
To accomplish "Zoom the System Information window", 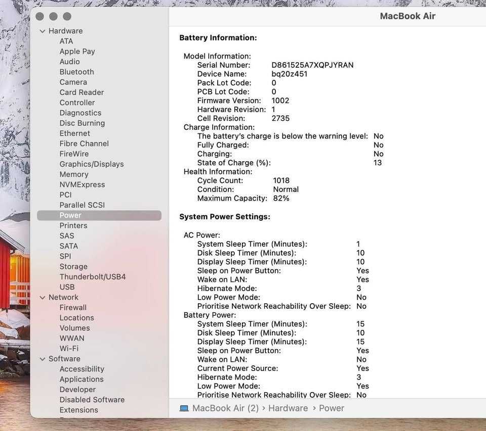I will click(67, 16).
